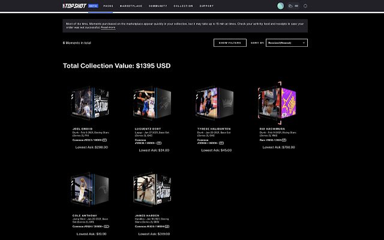This screenshot has width=384, height=240.
Task: Click the Lowest Ask $45.00 price
Action: (217, 150)
